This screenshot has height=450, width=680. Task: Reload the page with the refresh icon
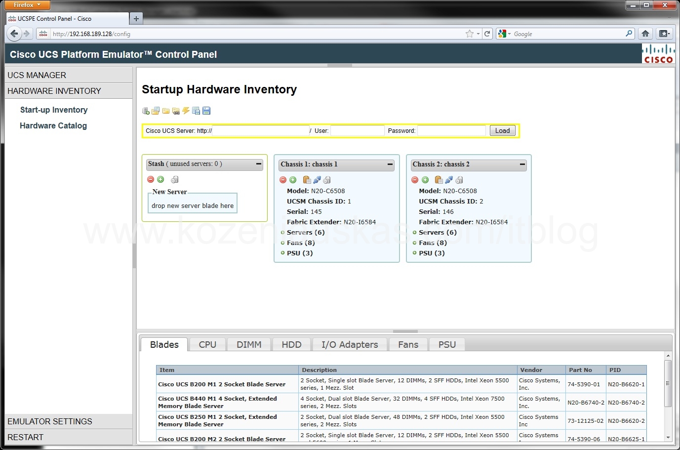[487, 34]
